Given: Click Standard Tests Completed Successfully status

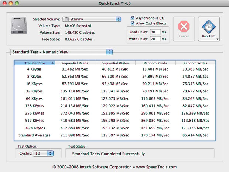Looking at the screenshot, I should coord(109,154).
